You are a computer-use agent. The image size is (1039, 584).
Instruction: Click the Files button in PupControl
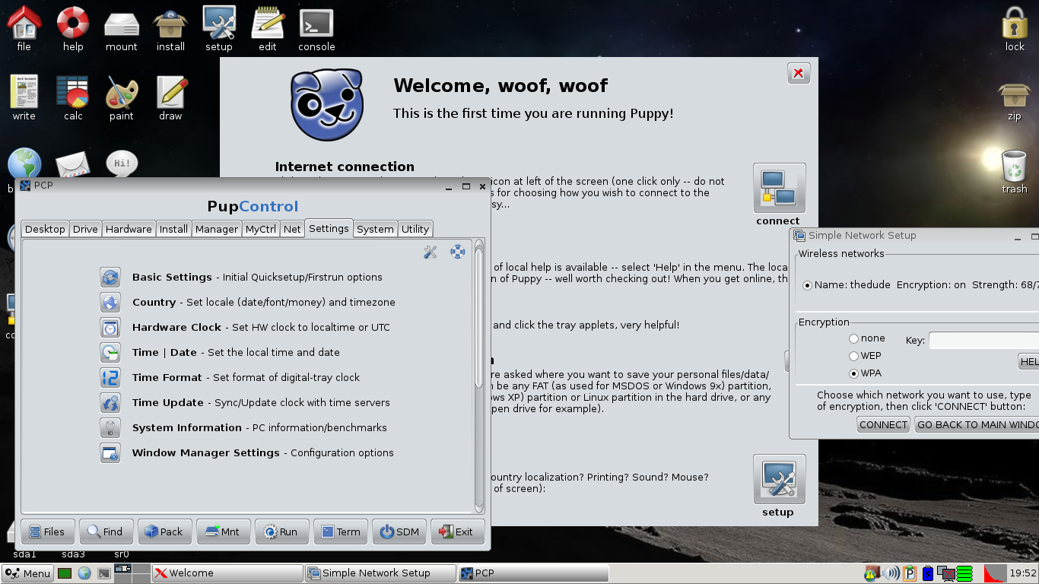point(48,532)
